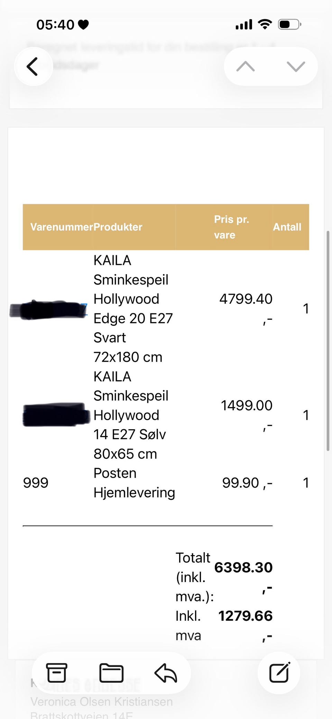Select the Posten Hjemlevering row text
Screen dimensions: 332x719
(134, 482)
